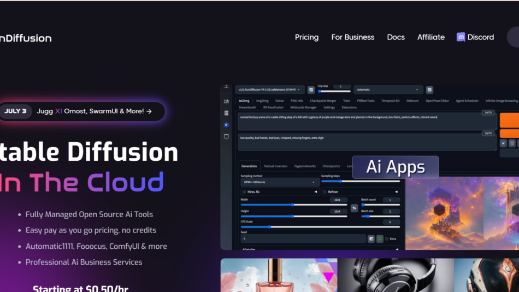
Task: Open the Agent Scheduler tab
Action: tap(467, 101)
